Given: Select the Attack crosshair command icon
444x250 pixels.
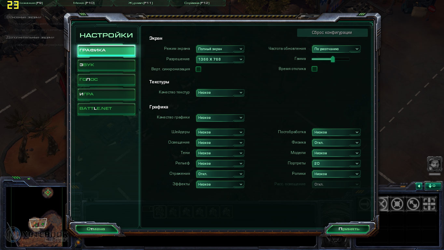Looking at the screenshot, I should point(429,204).
